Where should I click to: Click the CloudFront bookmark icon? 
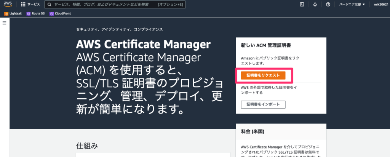[x=51, y=14]
